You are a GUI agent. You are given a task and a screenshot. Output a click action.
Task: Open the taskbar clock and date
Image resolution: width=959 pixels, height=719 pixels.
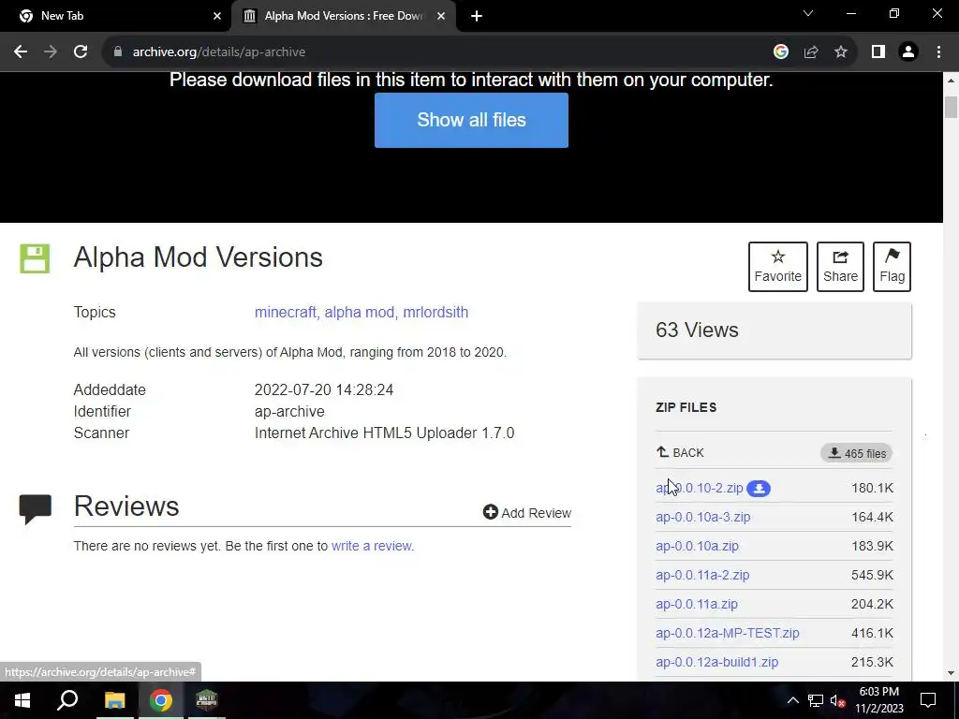pyautogui.click(x=878, y=700)
